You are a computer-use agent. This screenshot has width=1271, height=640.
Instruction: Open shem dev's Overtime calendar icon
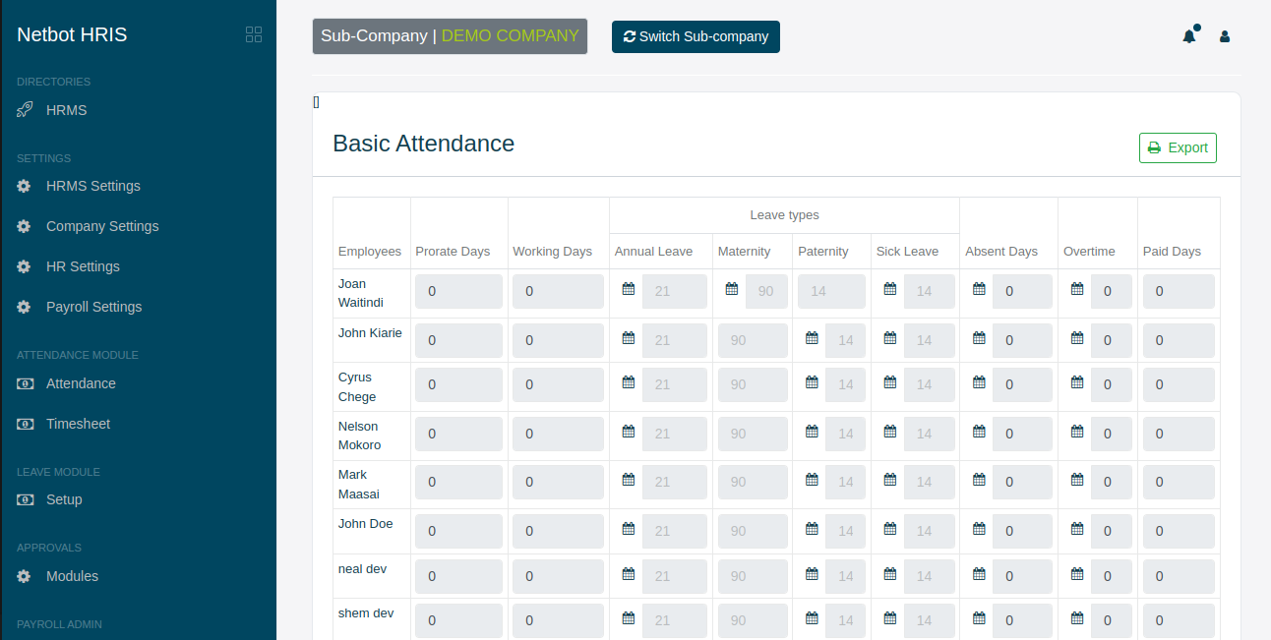[1077, 618]
